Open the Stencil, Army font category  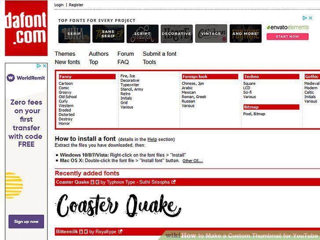[x=131, y=89]
